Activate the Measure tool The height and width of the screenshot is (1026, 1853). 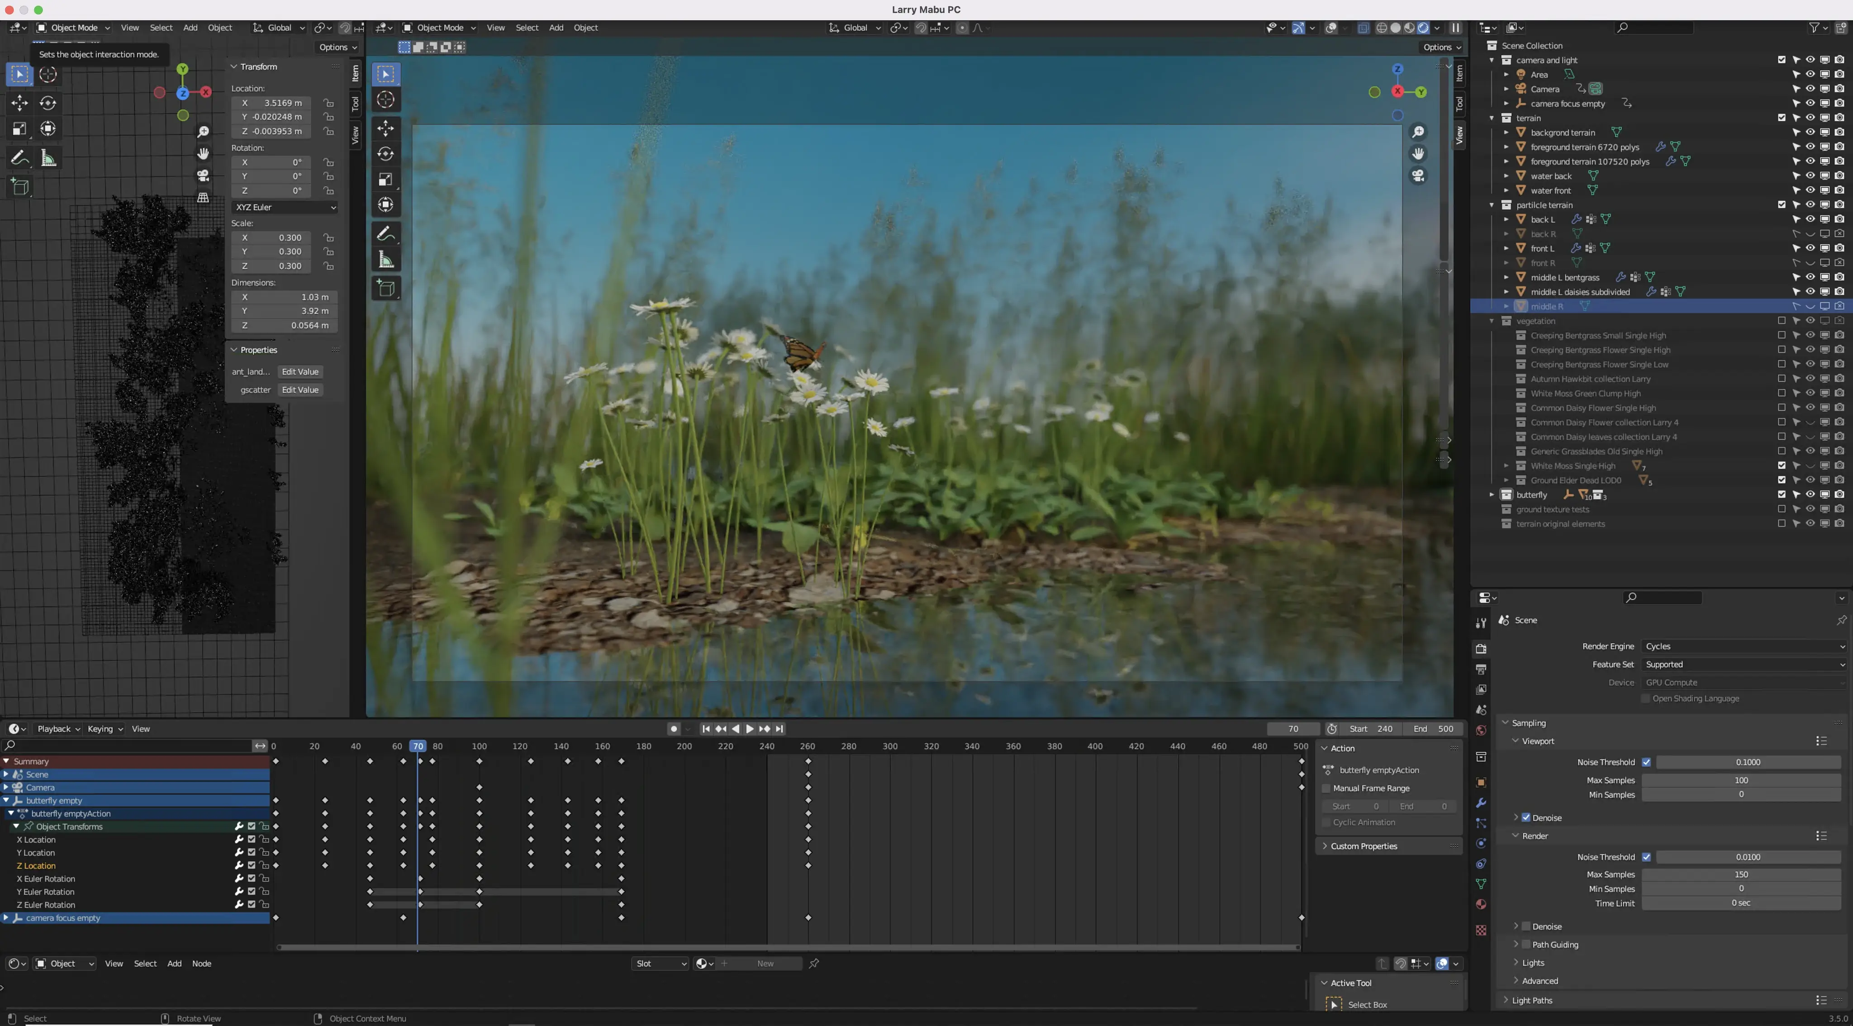coord(386,259)
